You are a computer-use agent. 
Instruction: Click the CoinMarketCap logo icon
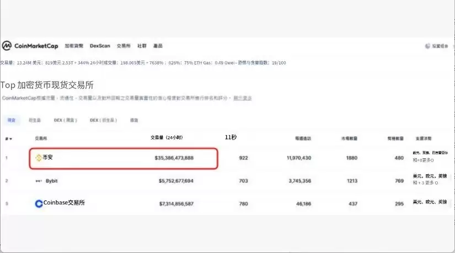[x=7, y=46]
